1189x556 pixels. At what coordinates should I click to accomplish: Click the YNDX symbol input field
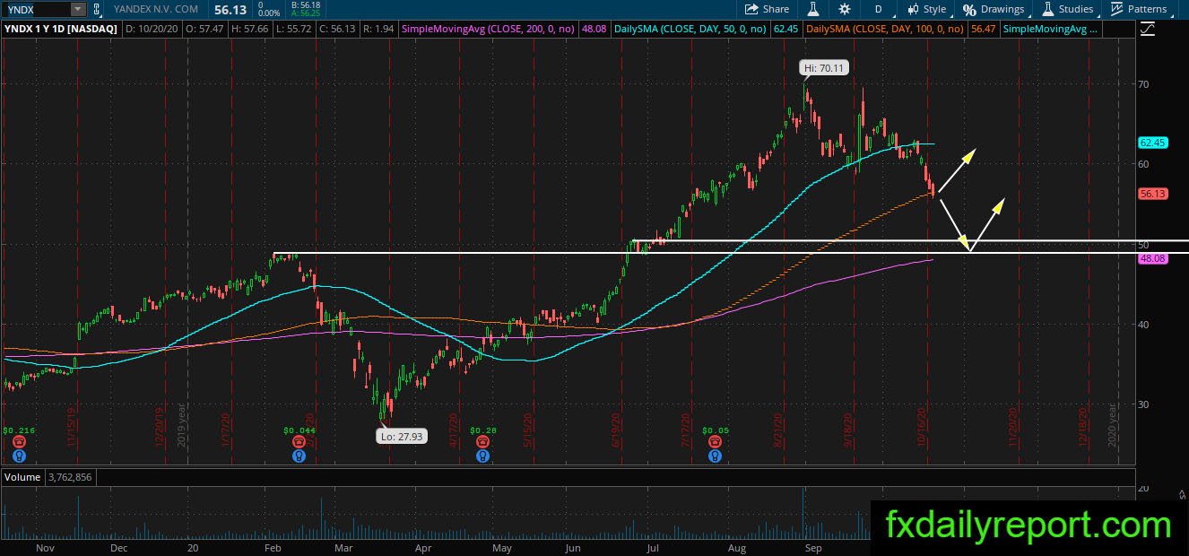[x=36, y=9]
